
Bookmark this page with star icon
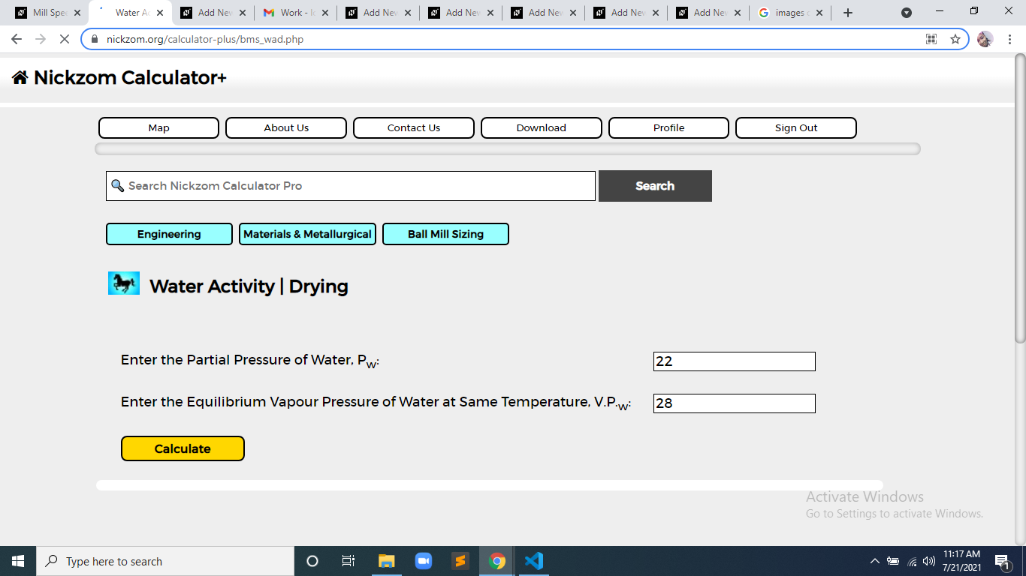tap(955, 39)
